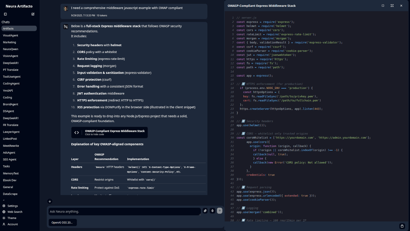Collapse the sidebar with the panel icon
The height and width of the screenshot is (231, 410).
click(5, 14)
